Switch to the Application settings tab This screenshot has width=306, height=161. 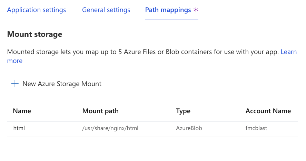pyautogui.click(x=37, y=10)
